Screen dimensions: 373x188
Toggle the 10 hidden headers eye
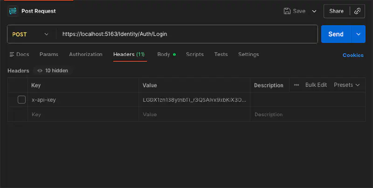point(40,71)
